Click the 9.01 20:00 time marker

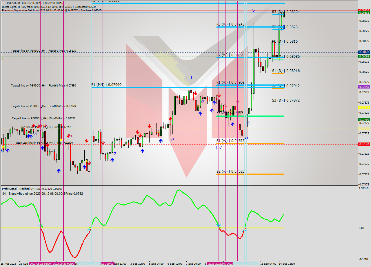(107, 264)
